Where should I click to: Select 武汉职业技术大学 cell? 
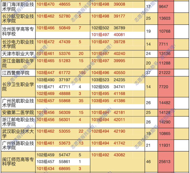[18, 134]
